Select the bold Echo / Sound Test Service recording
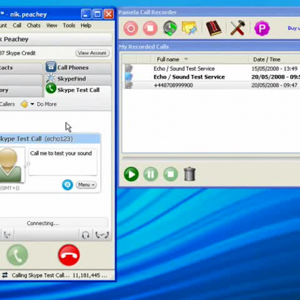 pos(211,77)
